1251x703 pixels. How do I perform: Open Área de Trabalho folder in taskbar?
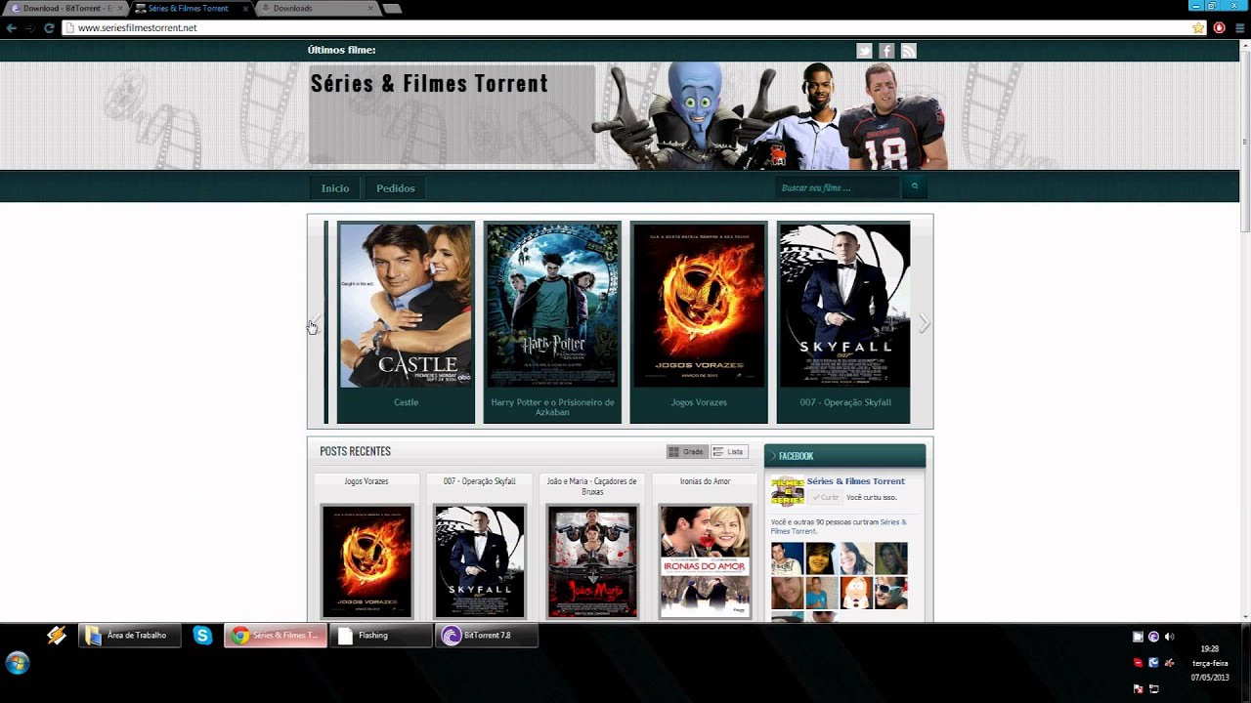tap(130, 636)
